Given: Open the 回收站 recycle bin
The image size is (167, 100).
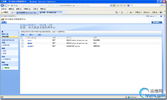Looking at the screenshot, I should (7, 68).
